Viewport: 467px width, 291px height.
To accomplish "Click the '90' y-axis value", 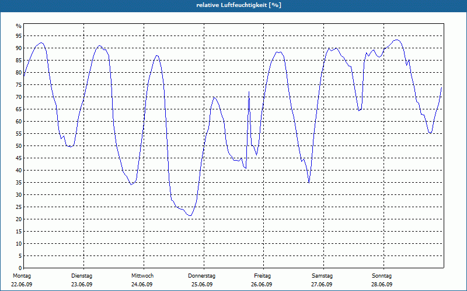I will [x=19, y=48].
